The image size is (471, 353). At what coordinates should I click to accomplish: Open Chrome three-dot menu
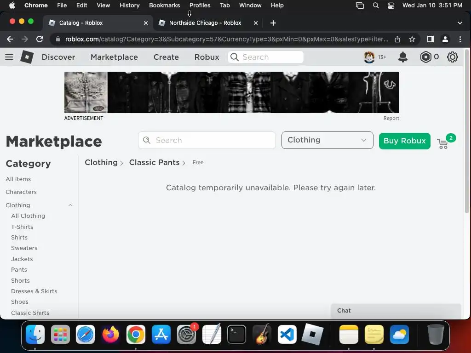click(x=460, y=39)
